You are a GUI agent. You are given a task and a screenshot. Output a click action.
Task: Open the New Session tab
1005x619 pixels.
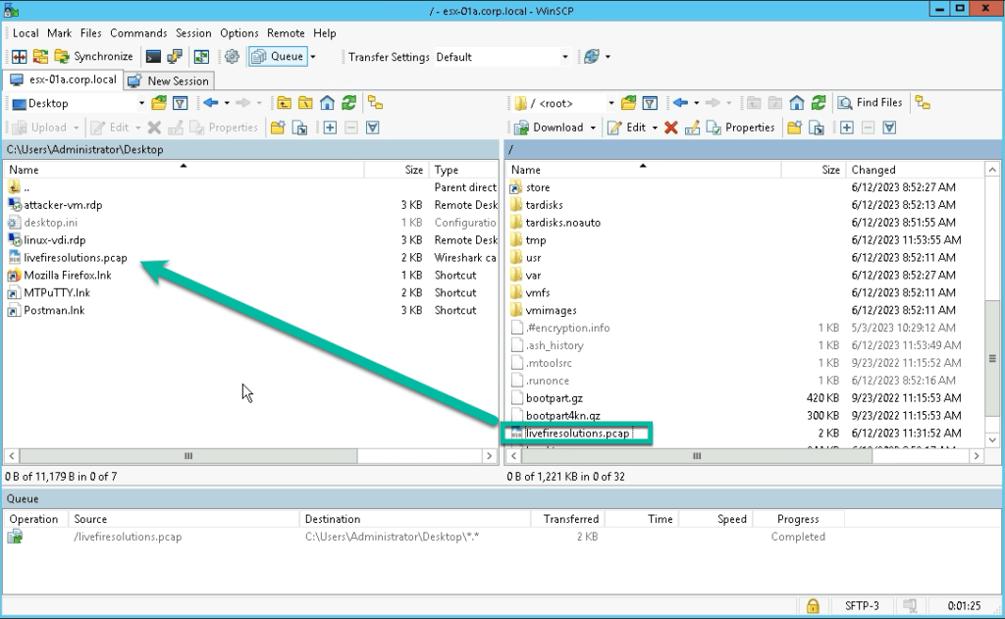[x=169, y=80]
